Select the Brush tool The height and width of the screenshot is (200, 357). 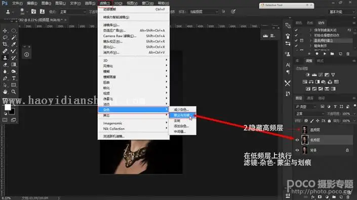coord(14,51)
